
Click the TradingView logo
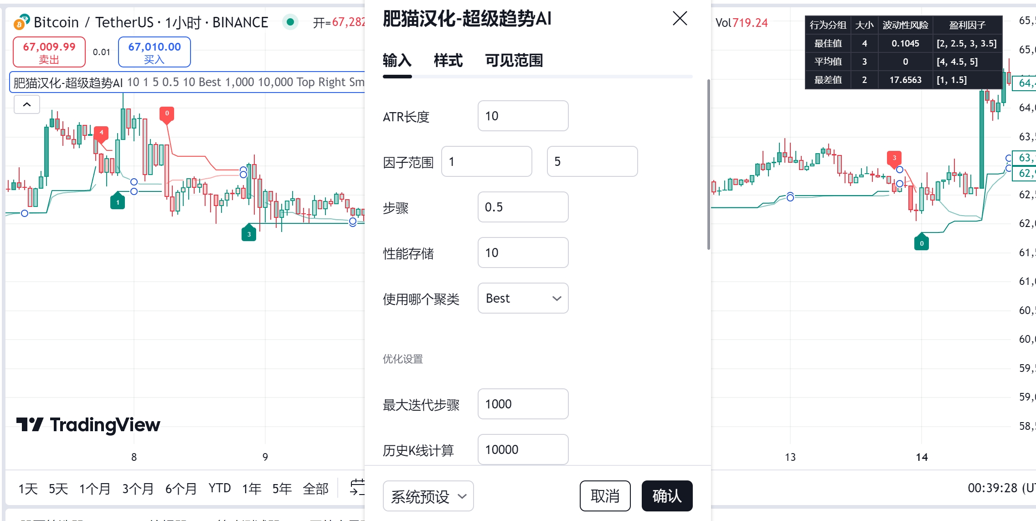click(x=88, y=424)
